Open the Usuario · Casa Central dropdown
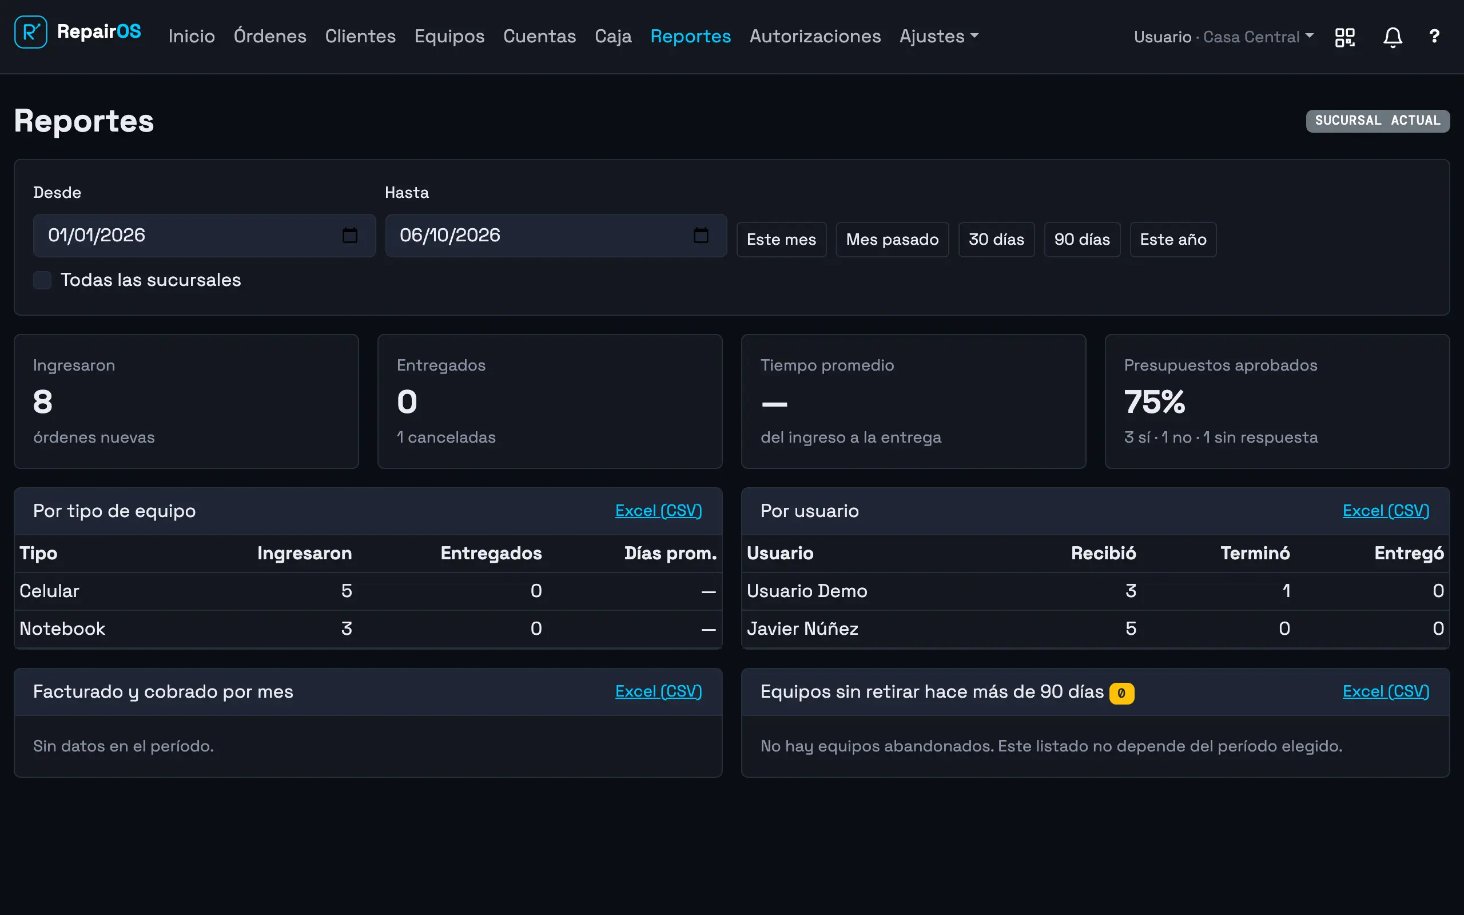Viewport: 1464px width, 915px height. click(1223, 37)
